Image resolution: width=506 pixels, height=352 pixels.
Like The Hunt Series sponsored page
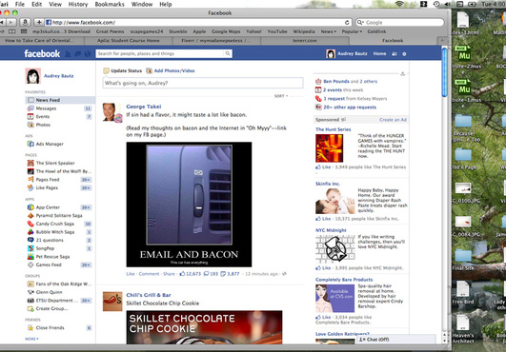(x=324, y=167)
